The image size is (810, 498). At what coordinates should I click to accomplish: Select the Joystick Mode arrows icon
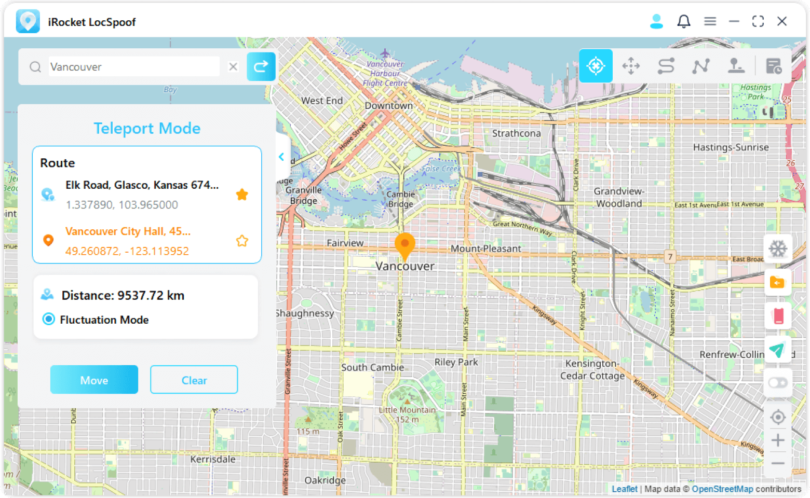[631, 66]
